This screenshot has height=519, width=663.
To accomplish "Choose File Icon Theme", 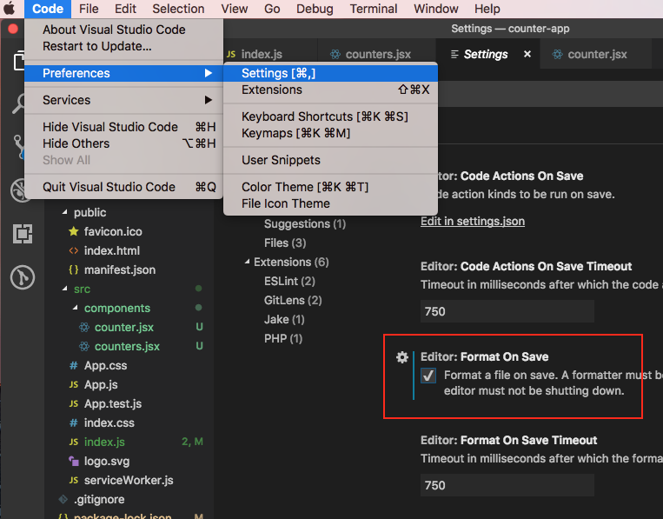I will pyautogui.click(x=330, y=203).
